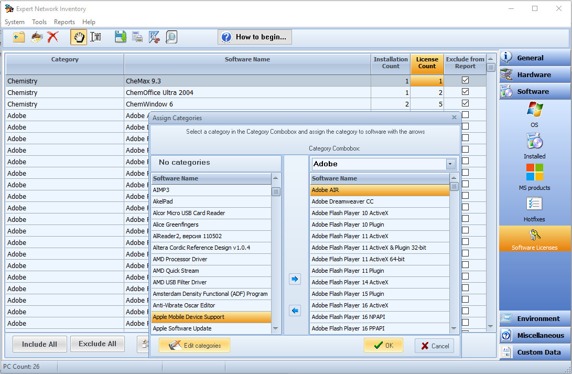Screen dimensions: 572x374
Task: Collapse the Software sidebar section
Action: (534, 92)
